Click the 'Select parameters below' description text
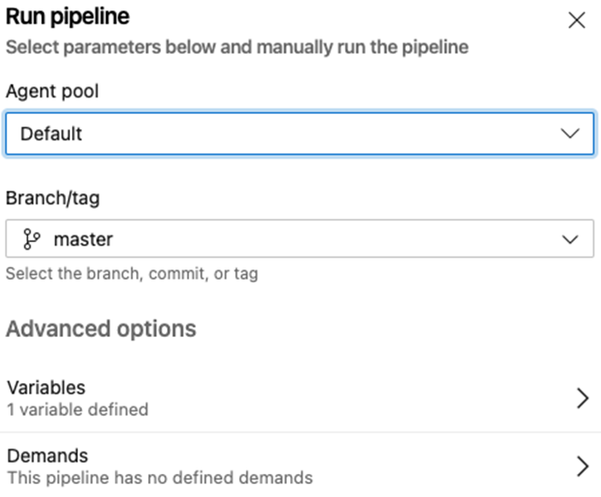The image size is (601, 497). [237, 47]
